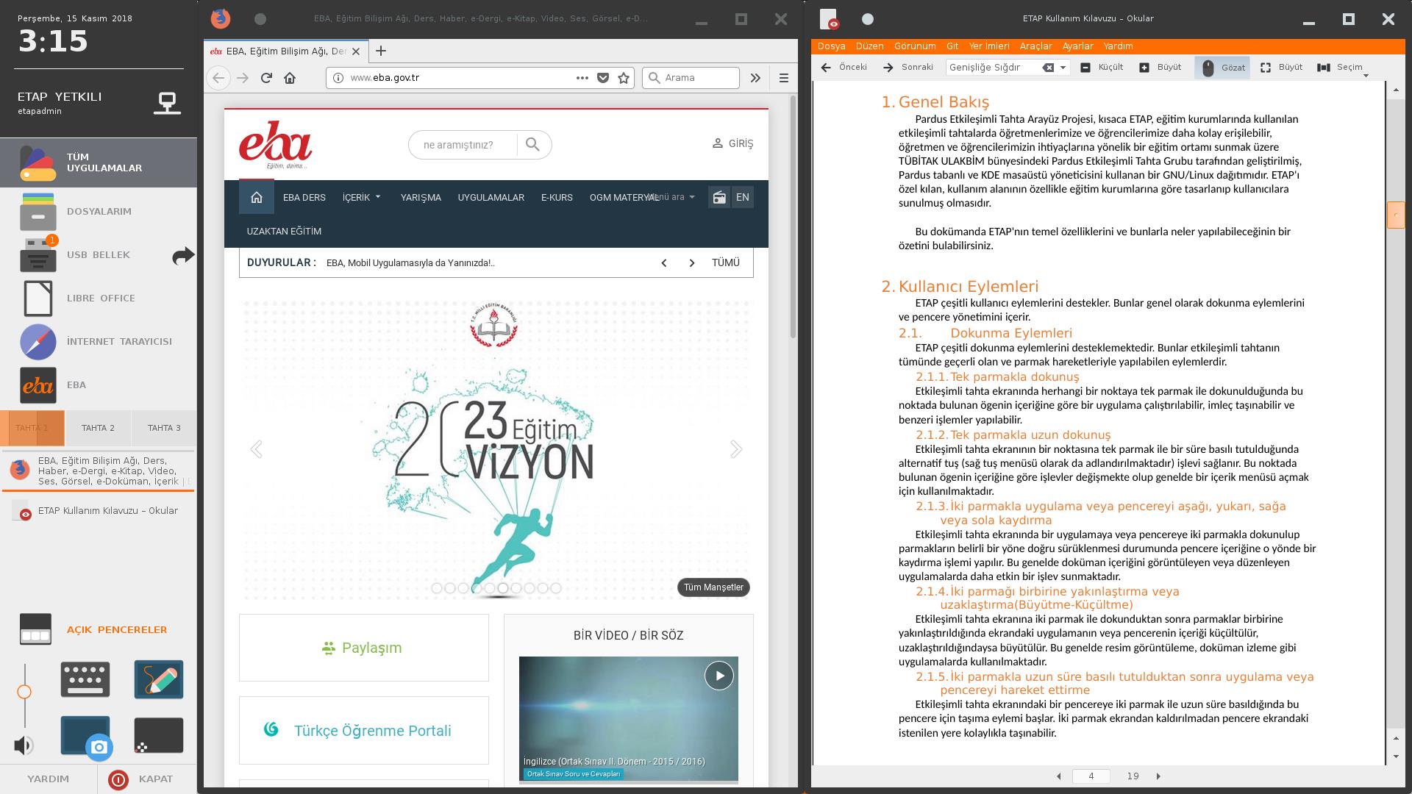Expand Firefox toolbar overflow chevron
This screenshot has width=1412, height=794.
coord(755,77)
